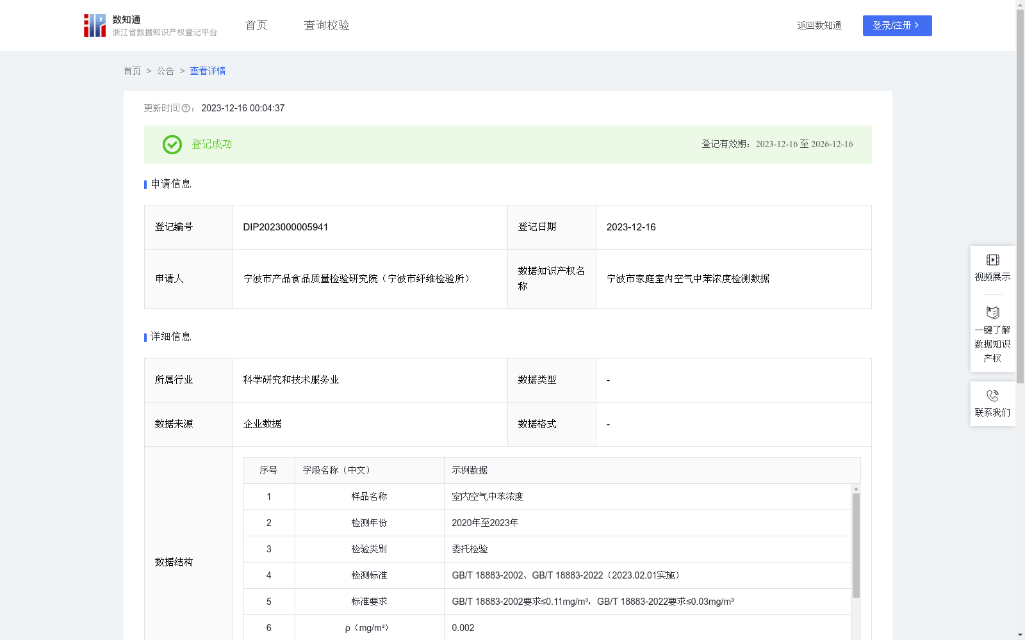Image resolution: width=1025 pixels, height=640 pixels.
Task: Open the 首页 navigation menu item
Action: [256, 26]
